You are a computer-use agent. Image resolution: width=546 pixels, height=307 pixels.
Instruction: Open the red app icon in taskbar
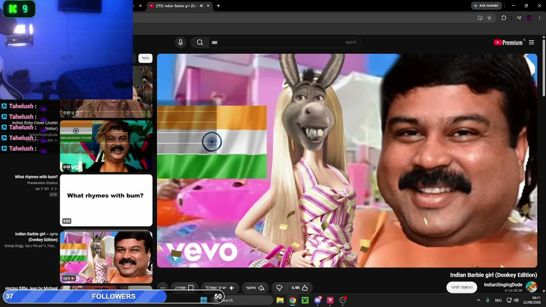click(x=330, y=300)
